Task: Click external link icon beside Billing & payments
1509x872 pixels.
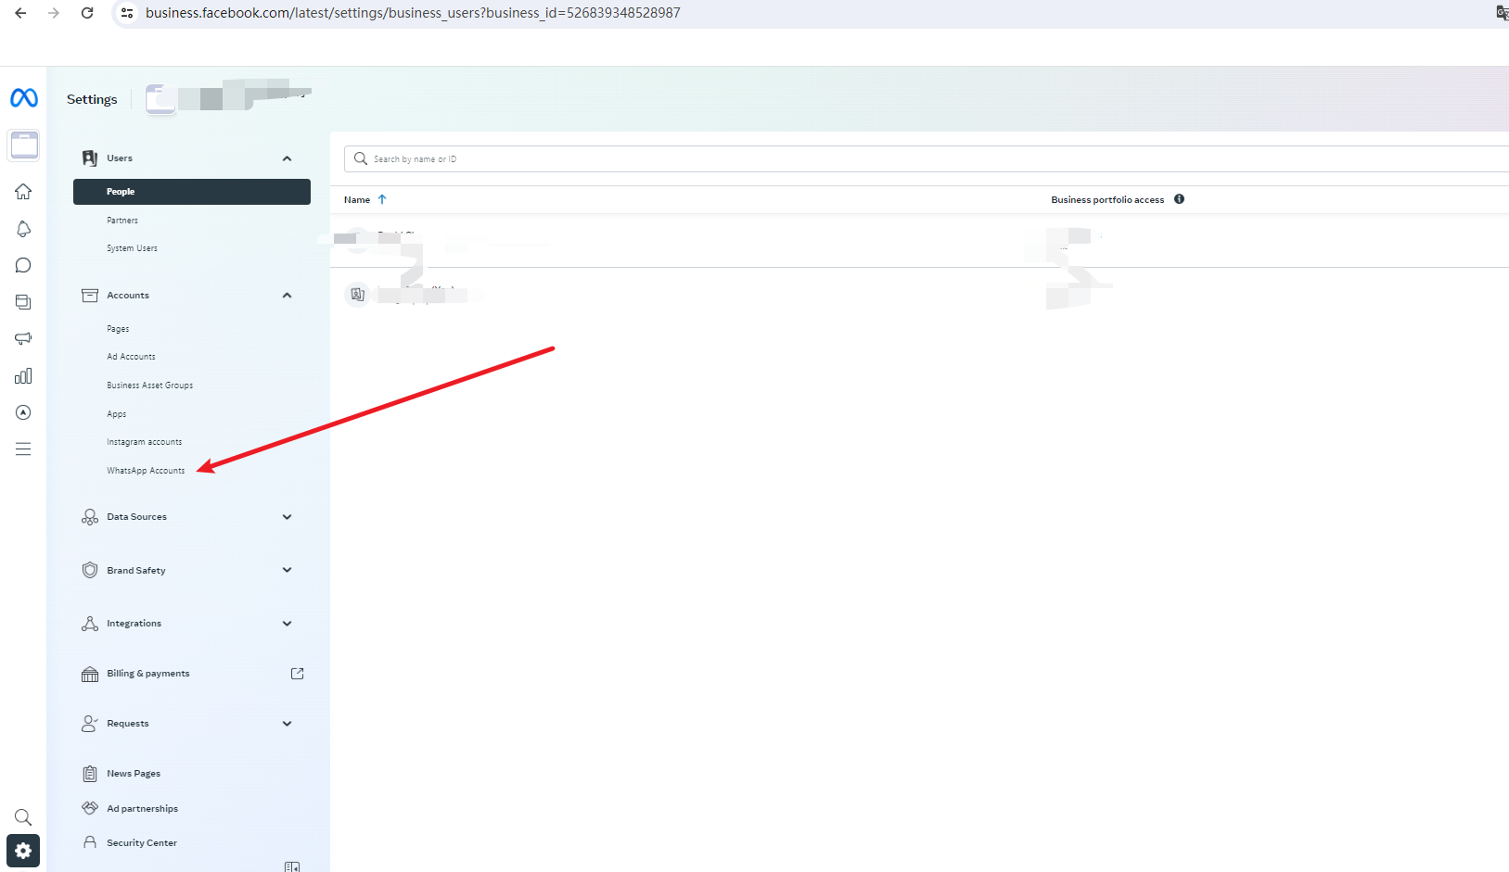Action: point(297,674)
